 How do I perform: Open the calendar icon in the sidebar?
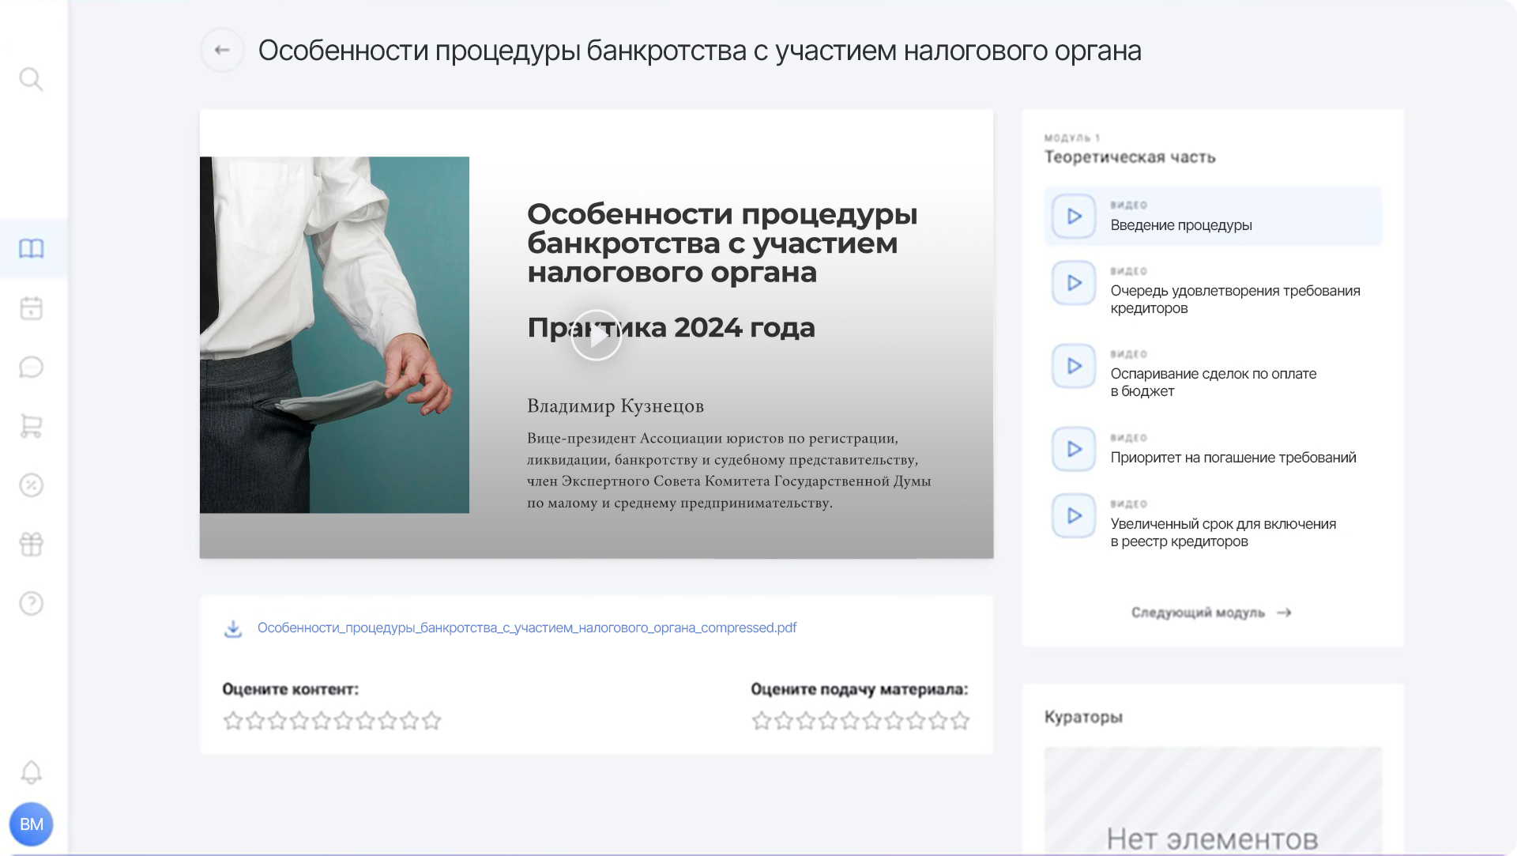(x=31, y=307)
